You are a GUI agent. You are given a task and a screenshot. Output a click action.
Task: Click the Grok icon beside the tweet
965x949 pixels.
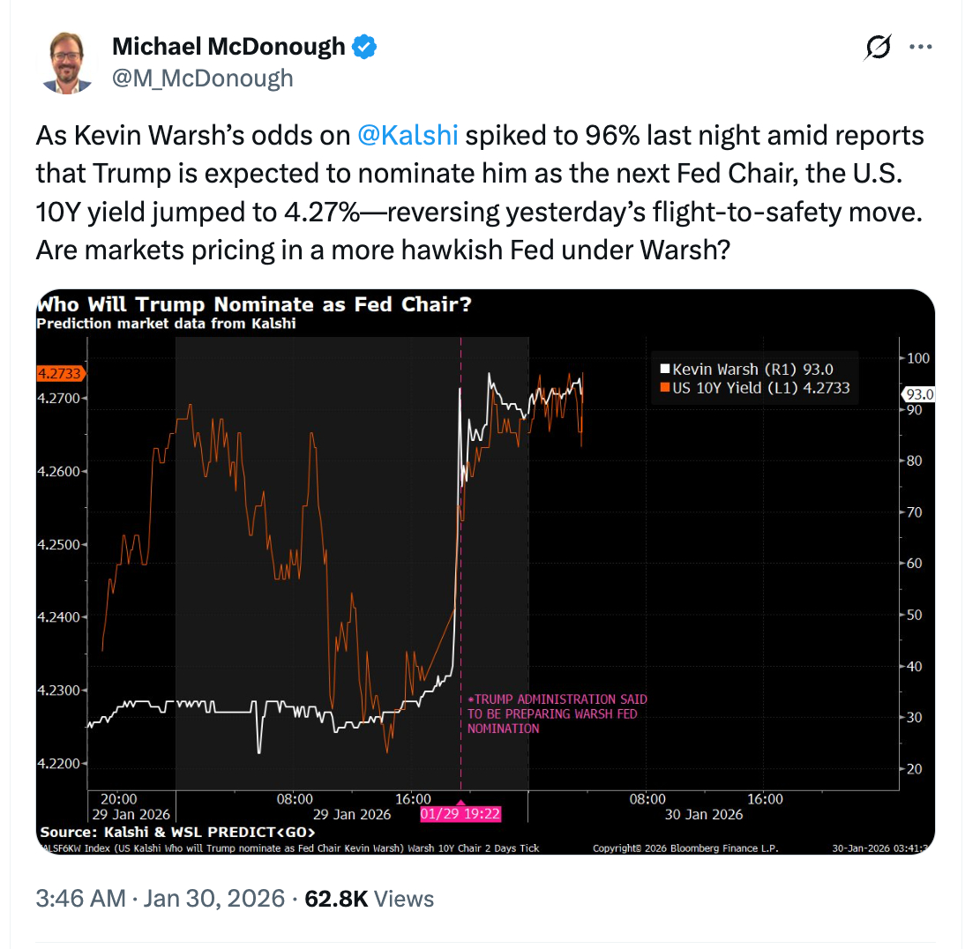point(876,49)
